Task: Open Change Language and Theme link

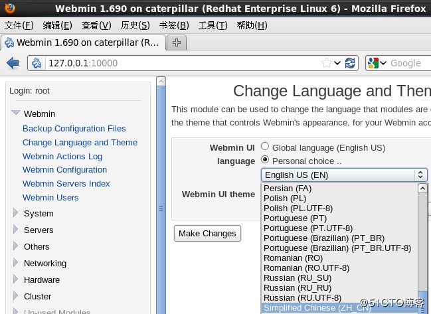Action: pos(80,142)
